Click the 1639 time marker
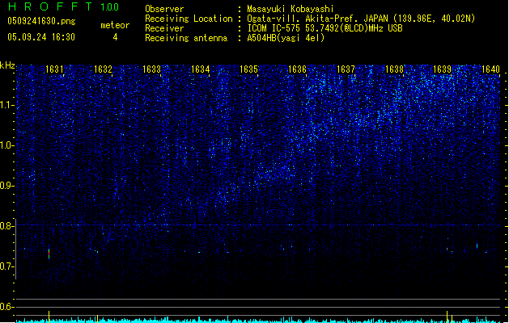Viewport: 509px width, 323px height. (x=443, y=69)
